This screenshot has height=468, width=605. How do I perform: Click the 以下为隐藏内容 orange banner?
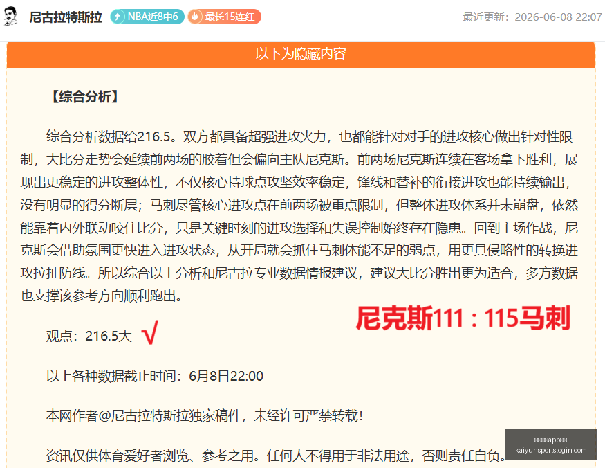pyautogui.click(x=301, y=54)
